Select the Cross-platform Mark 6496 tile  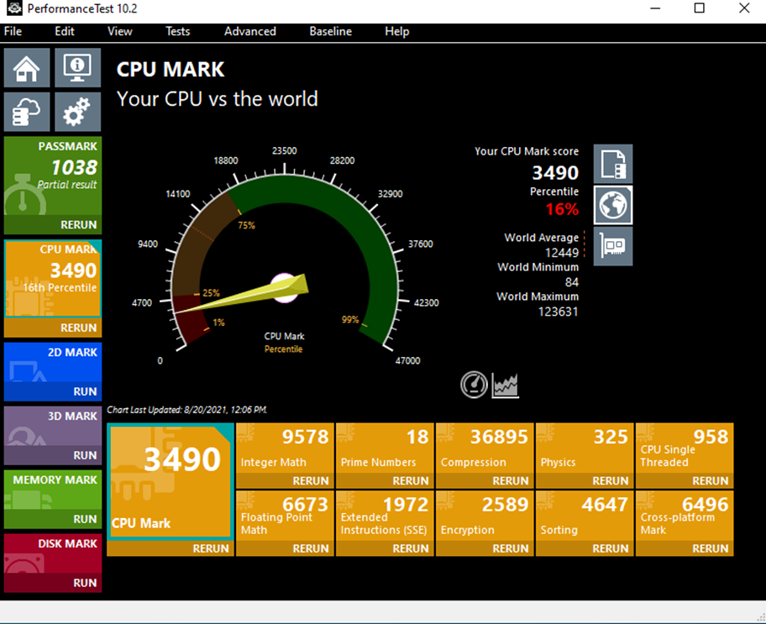tap(685, 516)
